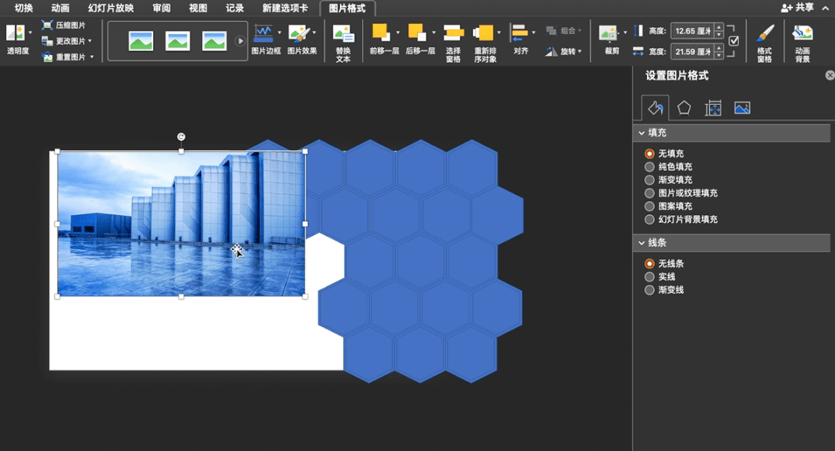Open 图片效果 picture effects

pyautogui.click(x=302, y=39)
